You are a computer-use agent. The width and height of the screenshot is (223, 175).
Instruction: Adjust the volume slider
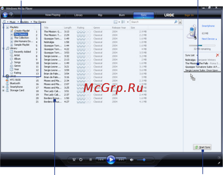click(144, 160)
